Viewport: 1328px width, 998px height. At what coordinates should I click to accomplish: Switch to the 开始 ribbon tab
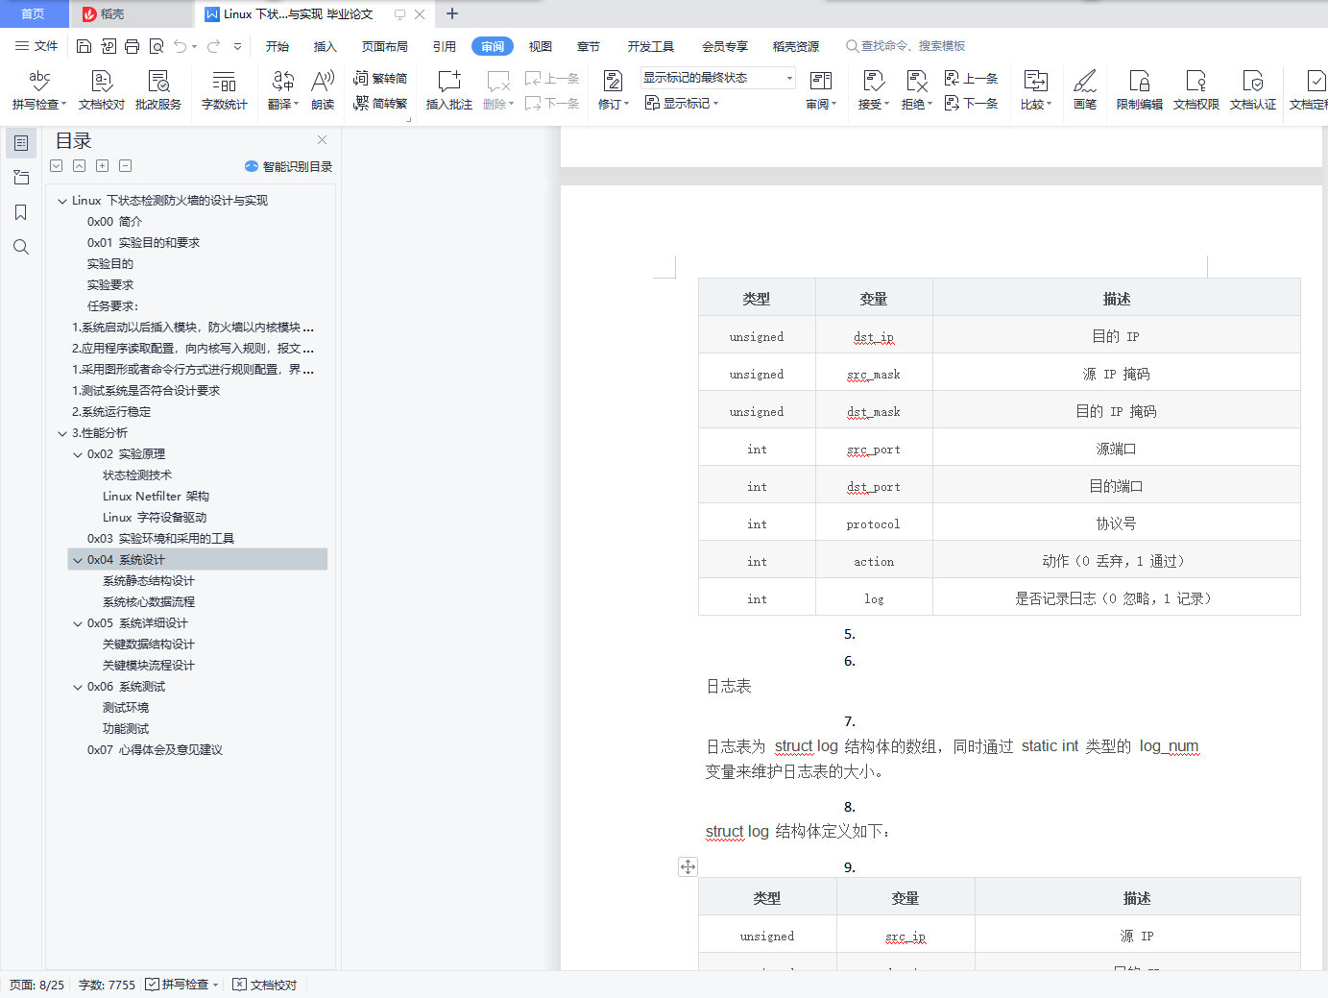click(x=278, y=46)
